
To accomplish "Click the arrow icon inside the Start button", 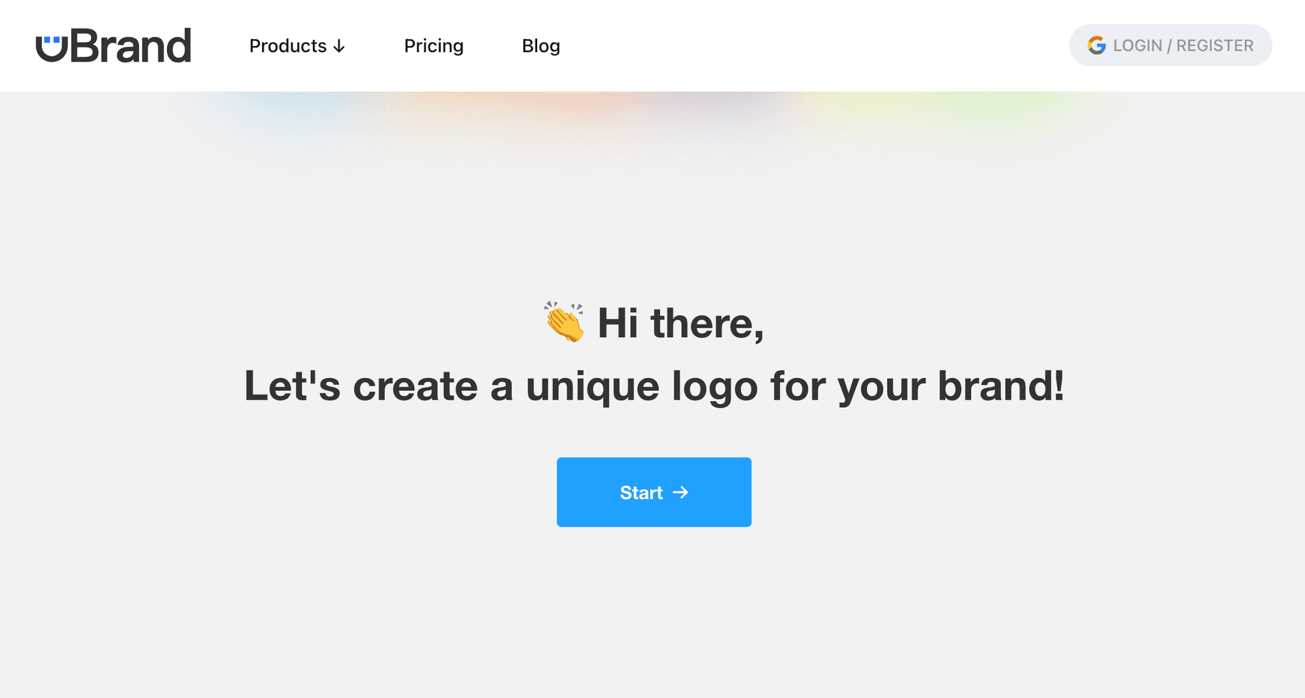I will (x=681, y=492).
